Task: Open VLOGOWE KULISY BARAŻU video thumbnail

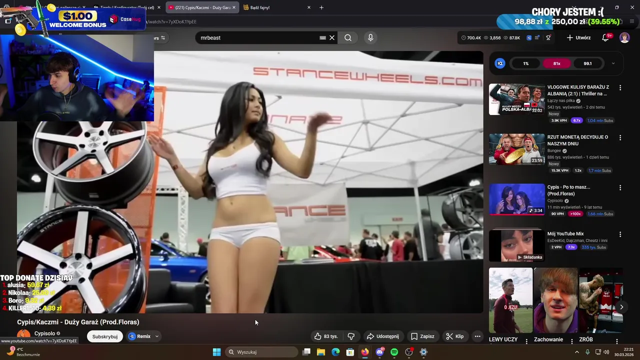Action: pyautogui.click(x=516, y=99)
